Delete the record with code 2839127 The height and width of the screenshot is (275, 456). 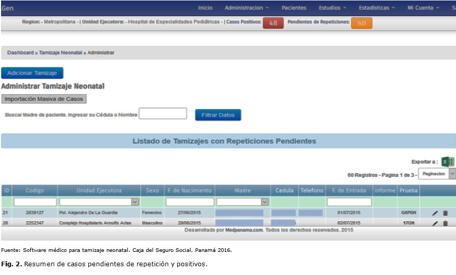coord(445,213)
